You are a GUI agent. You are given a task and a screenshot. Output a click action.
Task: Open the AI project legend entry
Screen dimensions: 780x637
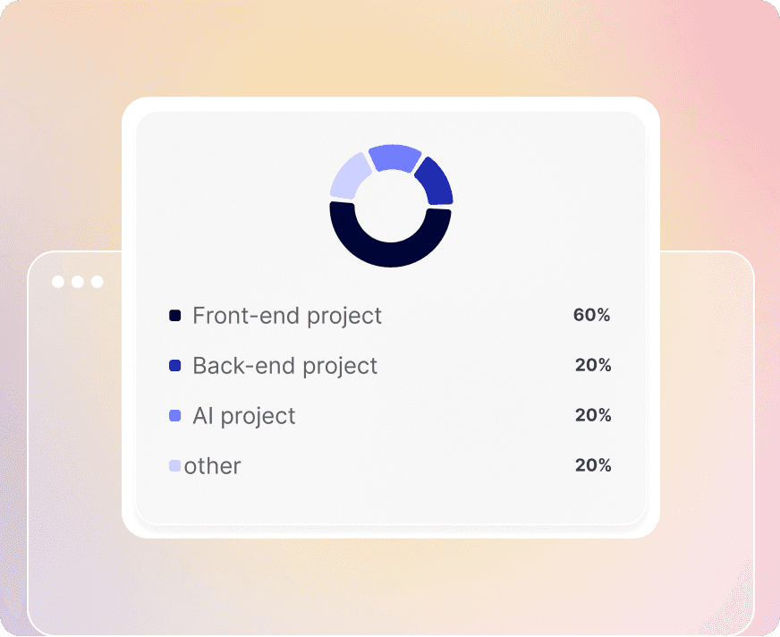click(x=243, y=416)
